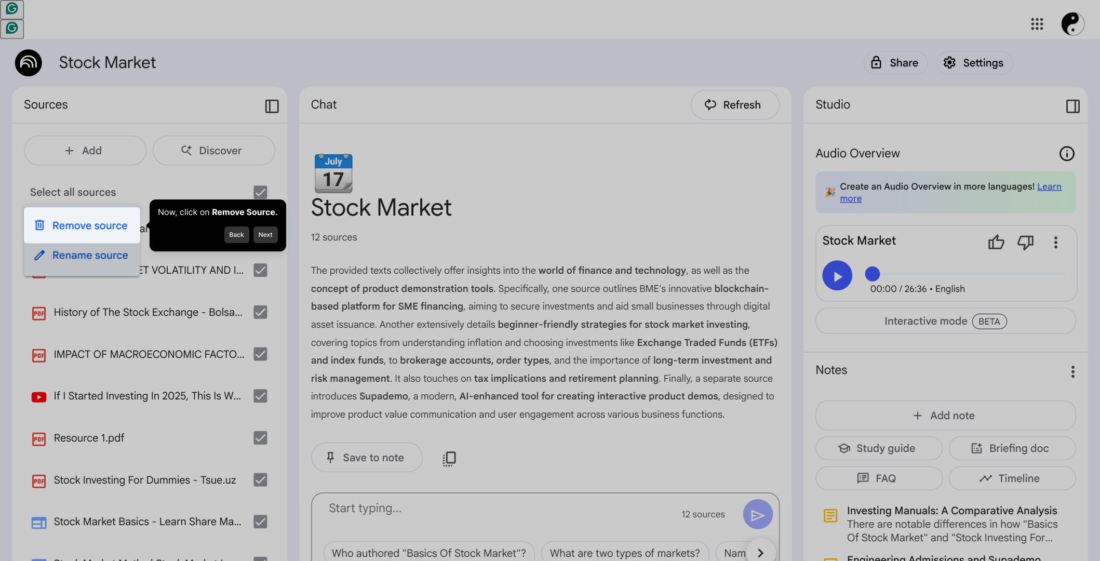Image resolution: width=1100 pixels, height=561 pixels.
Task: Uncheck Stock Investing For Dummies checkbox
Action: coord(260,480)
